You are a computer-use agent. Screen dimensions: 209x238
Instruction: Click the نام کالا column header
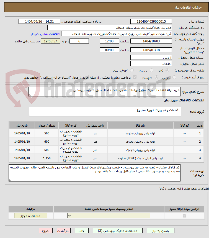[x=140, y=126]
